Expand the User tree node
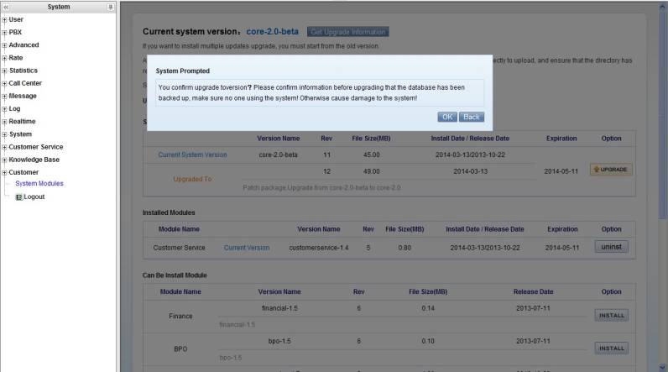 (5, 19)
